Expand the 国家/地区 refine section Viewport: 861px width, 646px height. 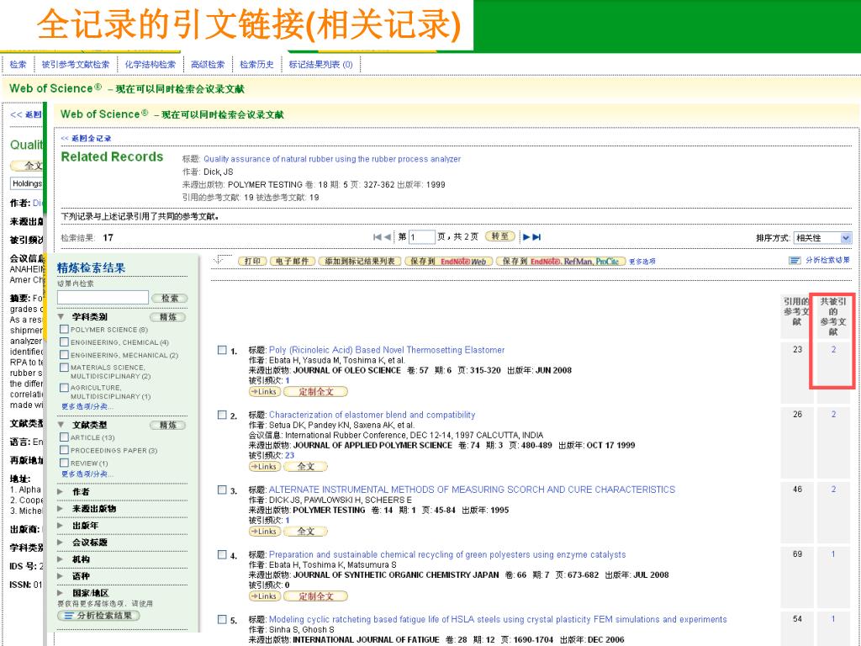pyautogui.click(x=61, y=593)
